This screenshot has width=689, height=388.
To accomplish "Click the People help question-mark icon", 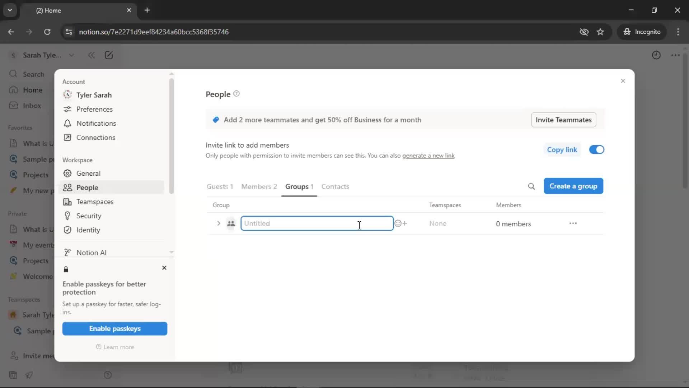I will (x=236, y=94).
